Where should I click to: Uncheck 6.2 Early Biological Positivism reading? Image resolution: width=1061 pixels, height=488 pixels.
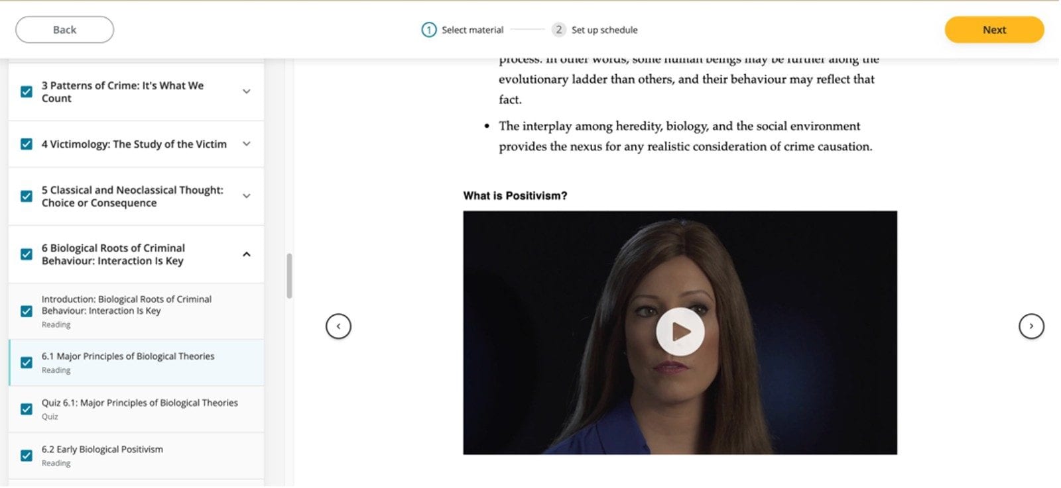point(27,456)
